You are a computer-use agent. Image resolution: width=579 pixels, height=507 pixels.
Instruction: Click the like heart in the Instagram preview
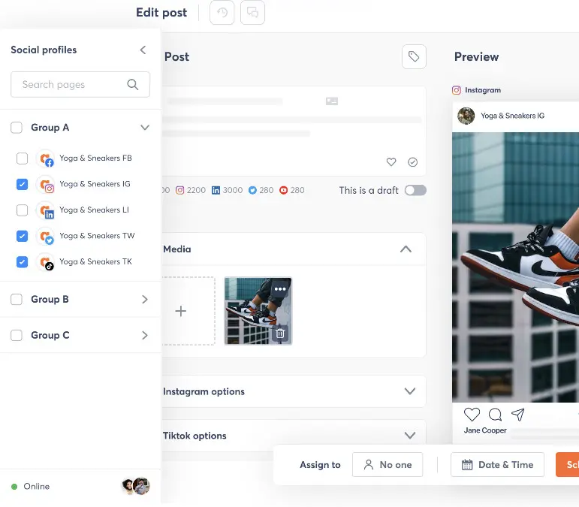coord(472,415)
